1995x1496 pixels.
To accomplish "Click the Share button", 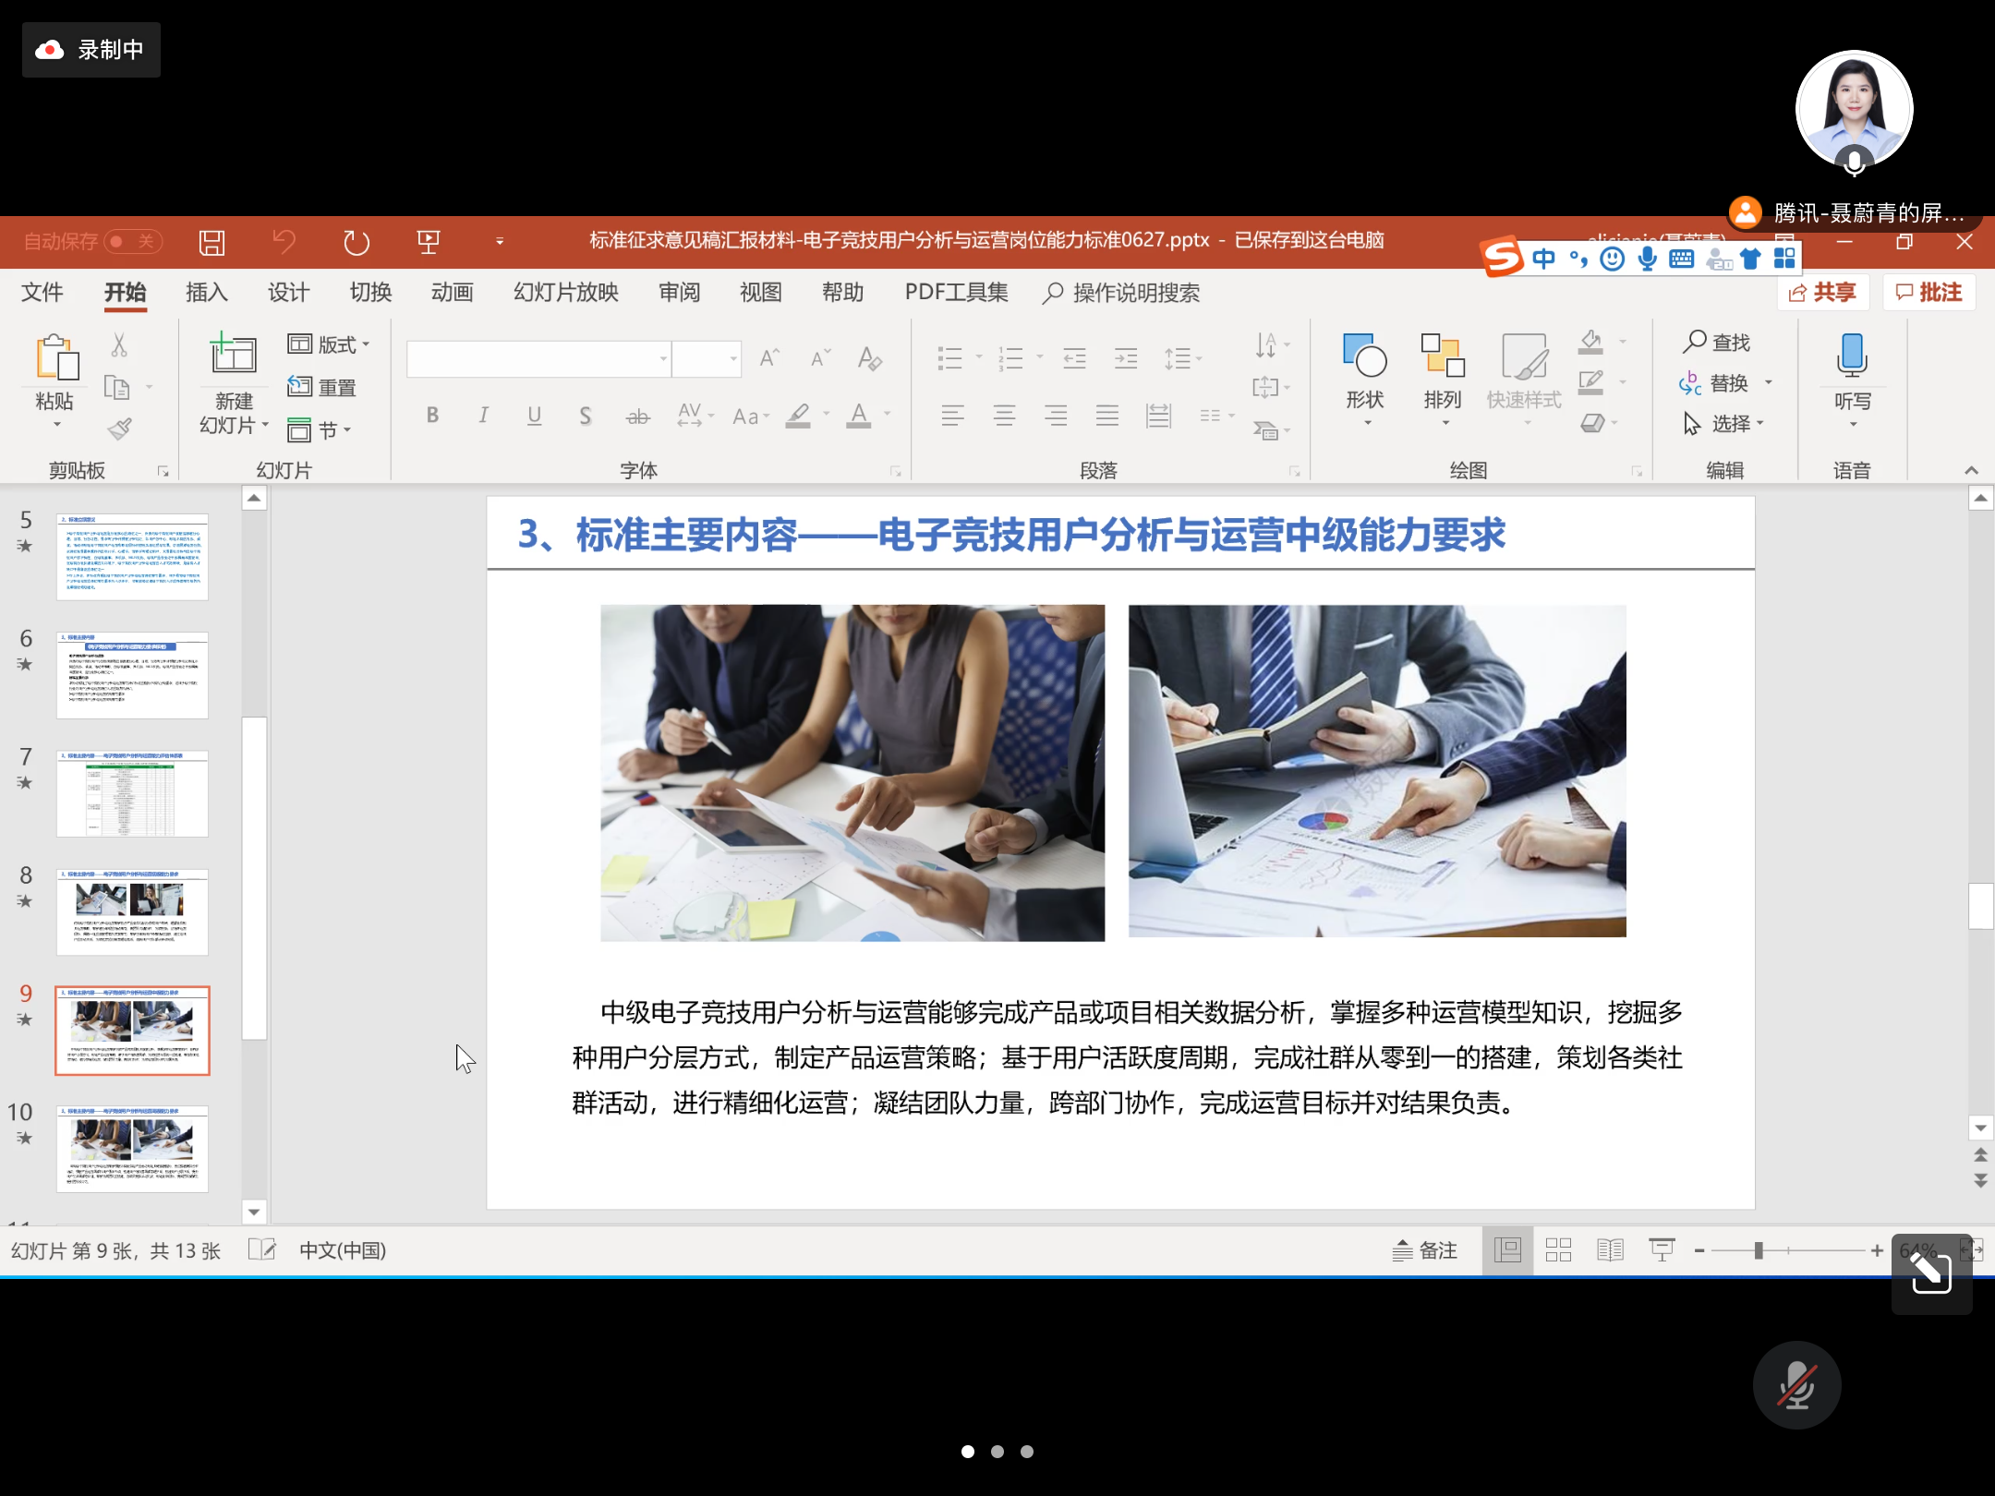I will [x=1822, y=293].
